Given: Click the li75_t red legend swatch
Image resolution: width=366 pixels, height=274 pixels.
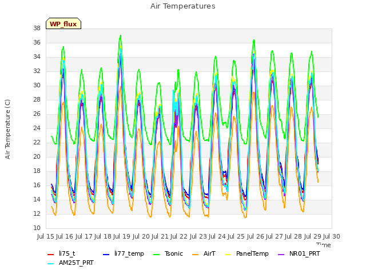Looking at the screenshot, I should click(51, 255).
